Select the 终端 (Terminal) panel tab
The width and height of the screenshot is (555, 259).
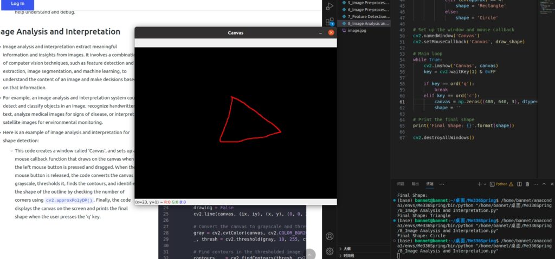click(430, 184)
